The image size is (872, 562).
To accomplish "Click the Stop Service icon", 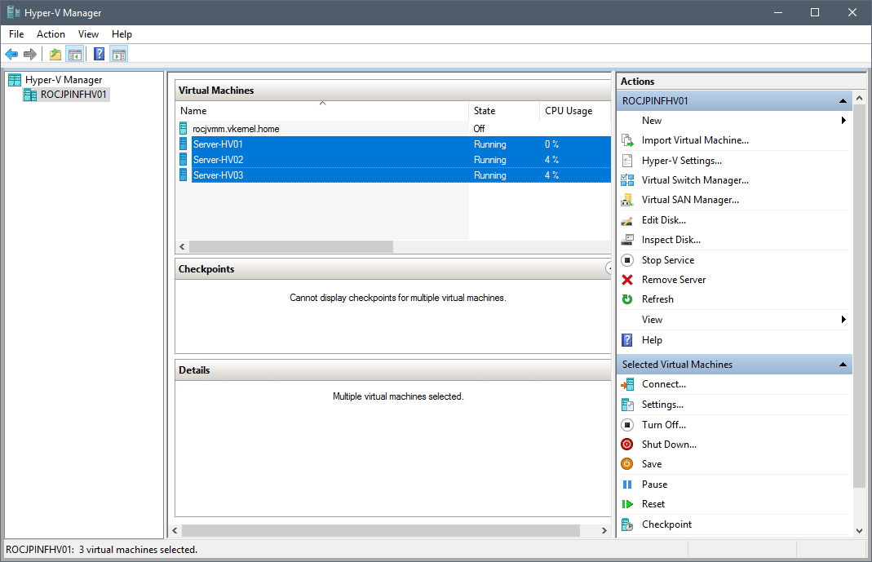I will click(627, 259).
